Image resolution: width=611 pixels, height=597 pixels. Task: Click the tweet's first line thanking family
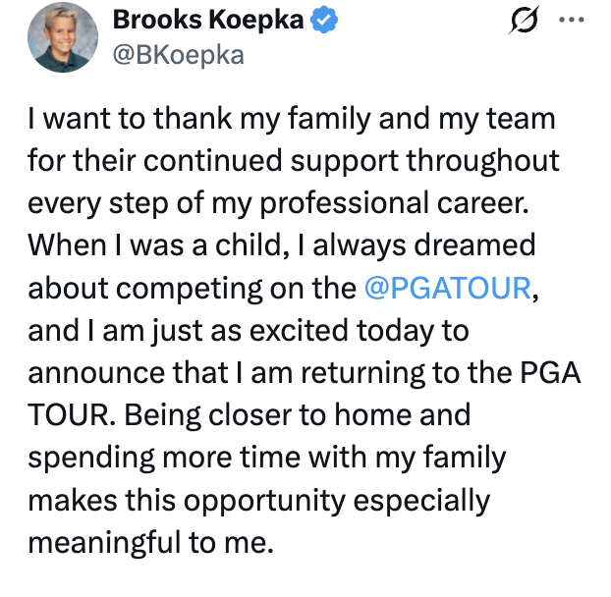[291, 120]
